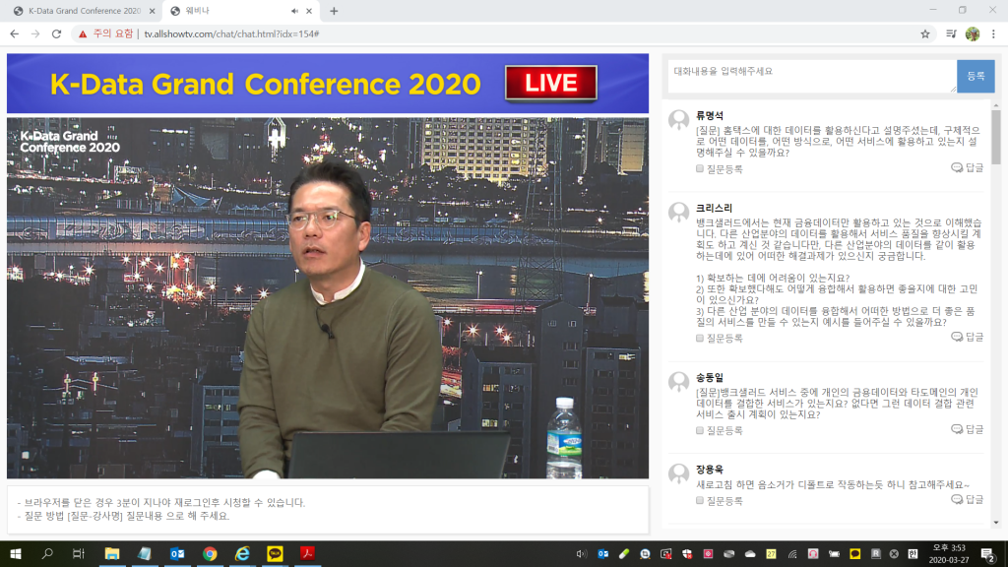This screenshot has height=567, width=1008.
Task: Click the chat message input field
Action: pyautogui.click(x=812, y=77)
